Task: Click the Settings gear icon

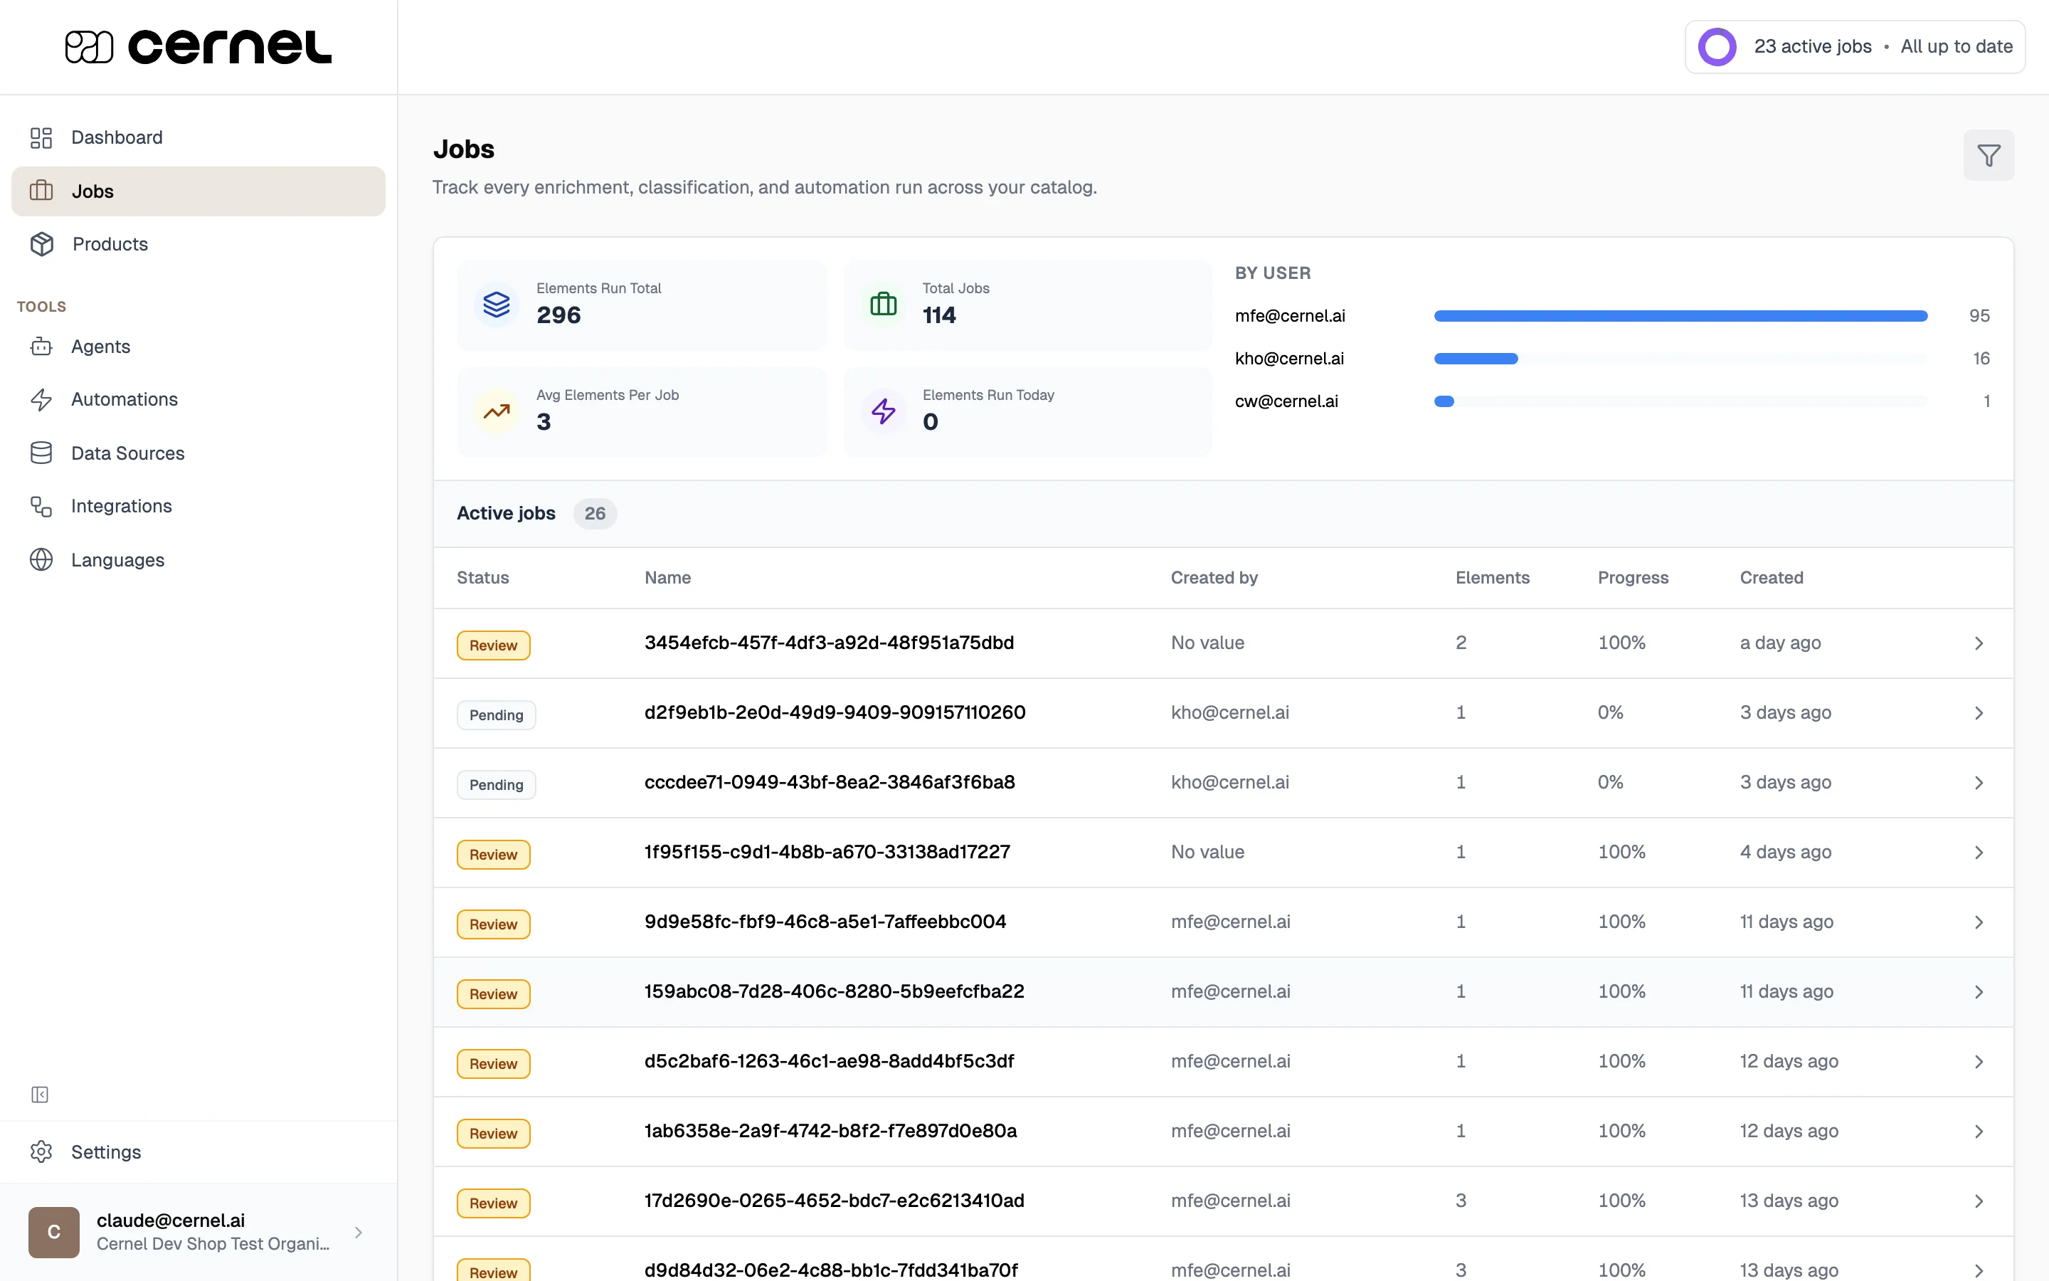Action: click(41, 1151)
